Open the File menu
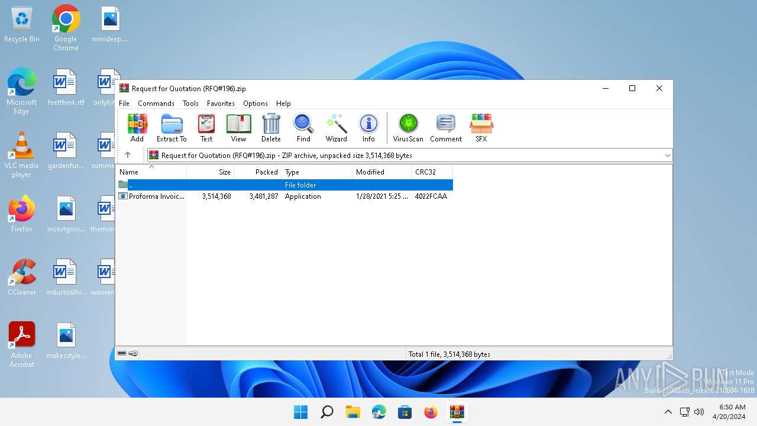The width and height of the screenshot is (757, 426). tap(124, 103)
